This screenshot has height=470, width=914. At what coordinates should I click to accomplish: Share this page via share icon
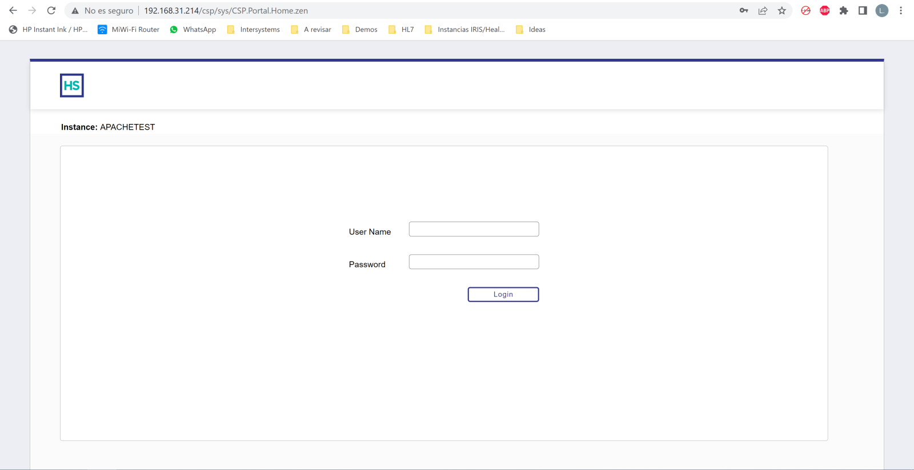(x=763, y=10)
